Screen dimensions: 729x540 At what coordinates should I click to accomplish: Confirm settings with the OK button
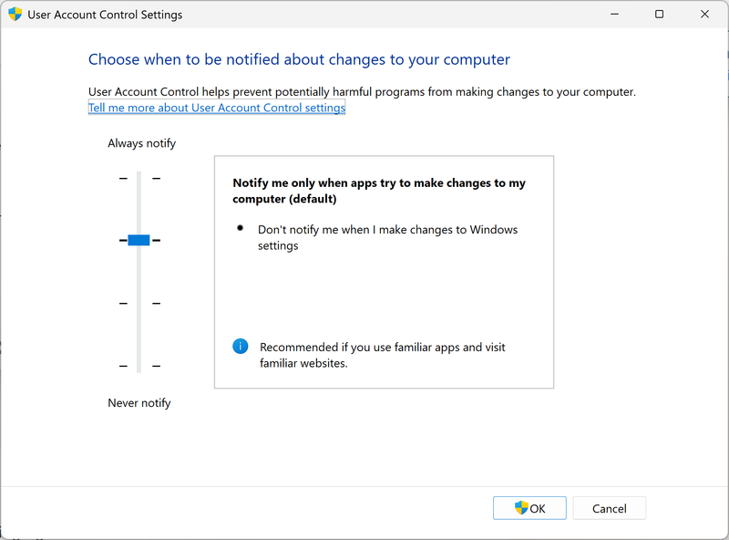pos(529,508)
